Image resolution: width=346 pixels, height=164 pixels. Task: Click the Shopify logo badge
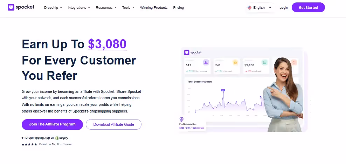pyautogui.click(x=62, y=138)
